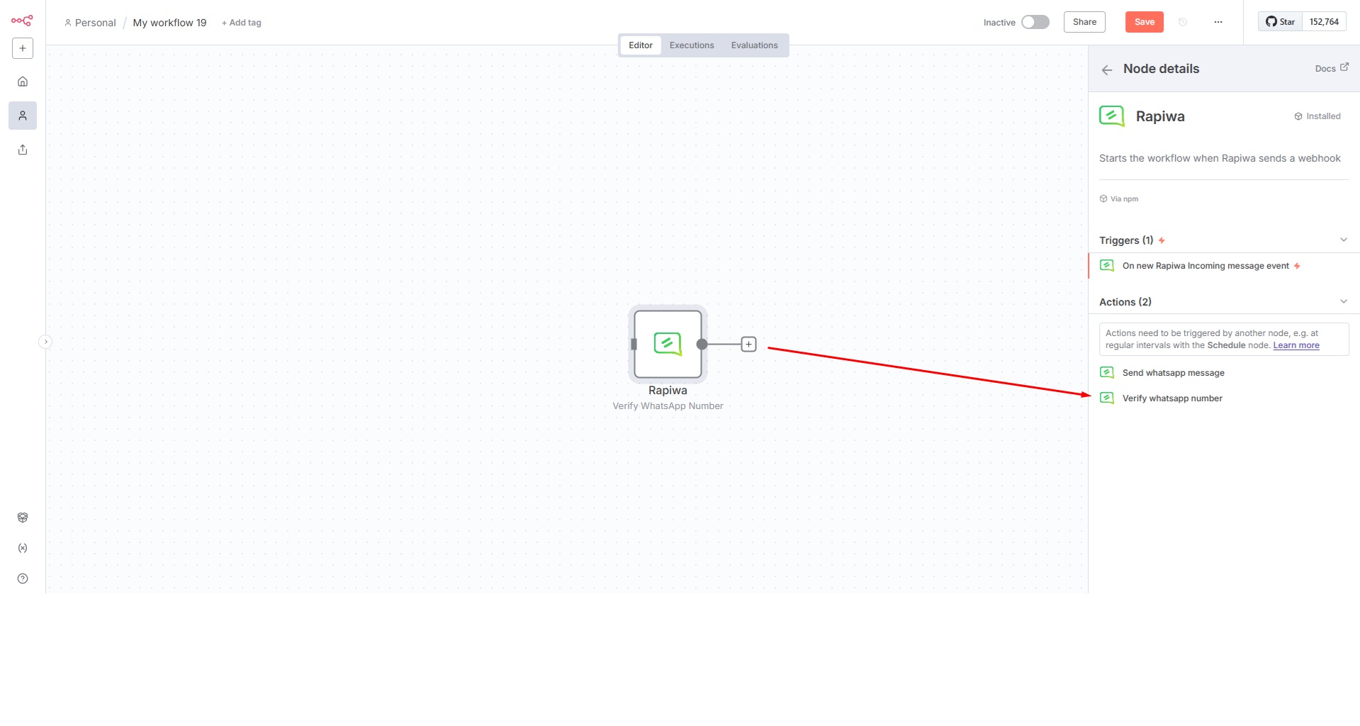1360x726 pixels.
Task: Collapse the Triggers section chevron
Action: [x=1343, y=240]
